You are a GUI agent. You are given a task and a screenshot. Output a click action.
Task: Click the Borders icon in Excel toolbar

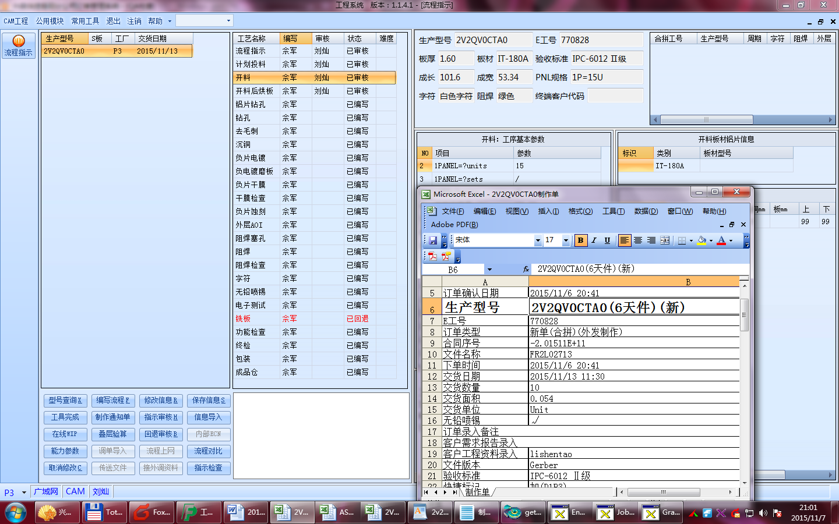click(x=682, y=240)
